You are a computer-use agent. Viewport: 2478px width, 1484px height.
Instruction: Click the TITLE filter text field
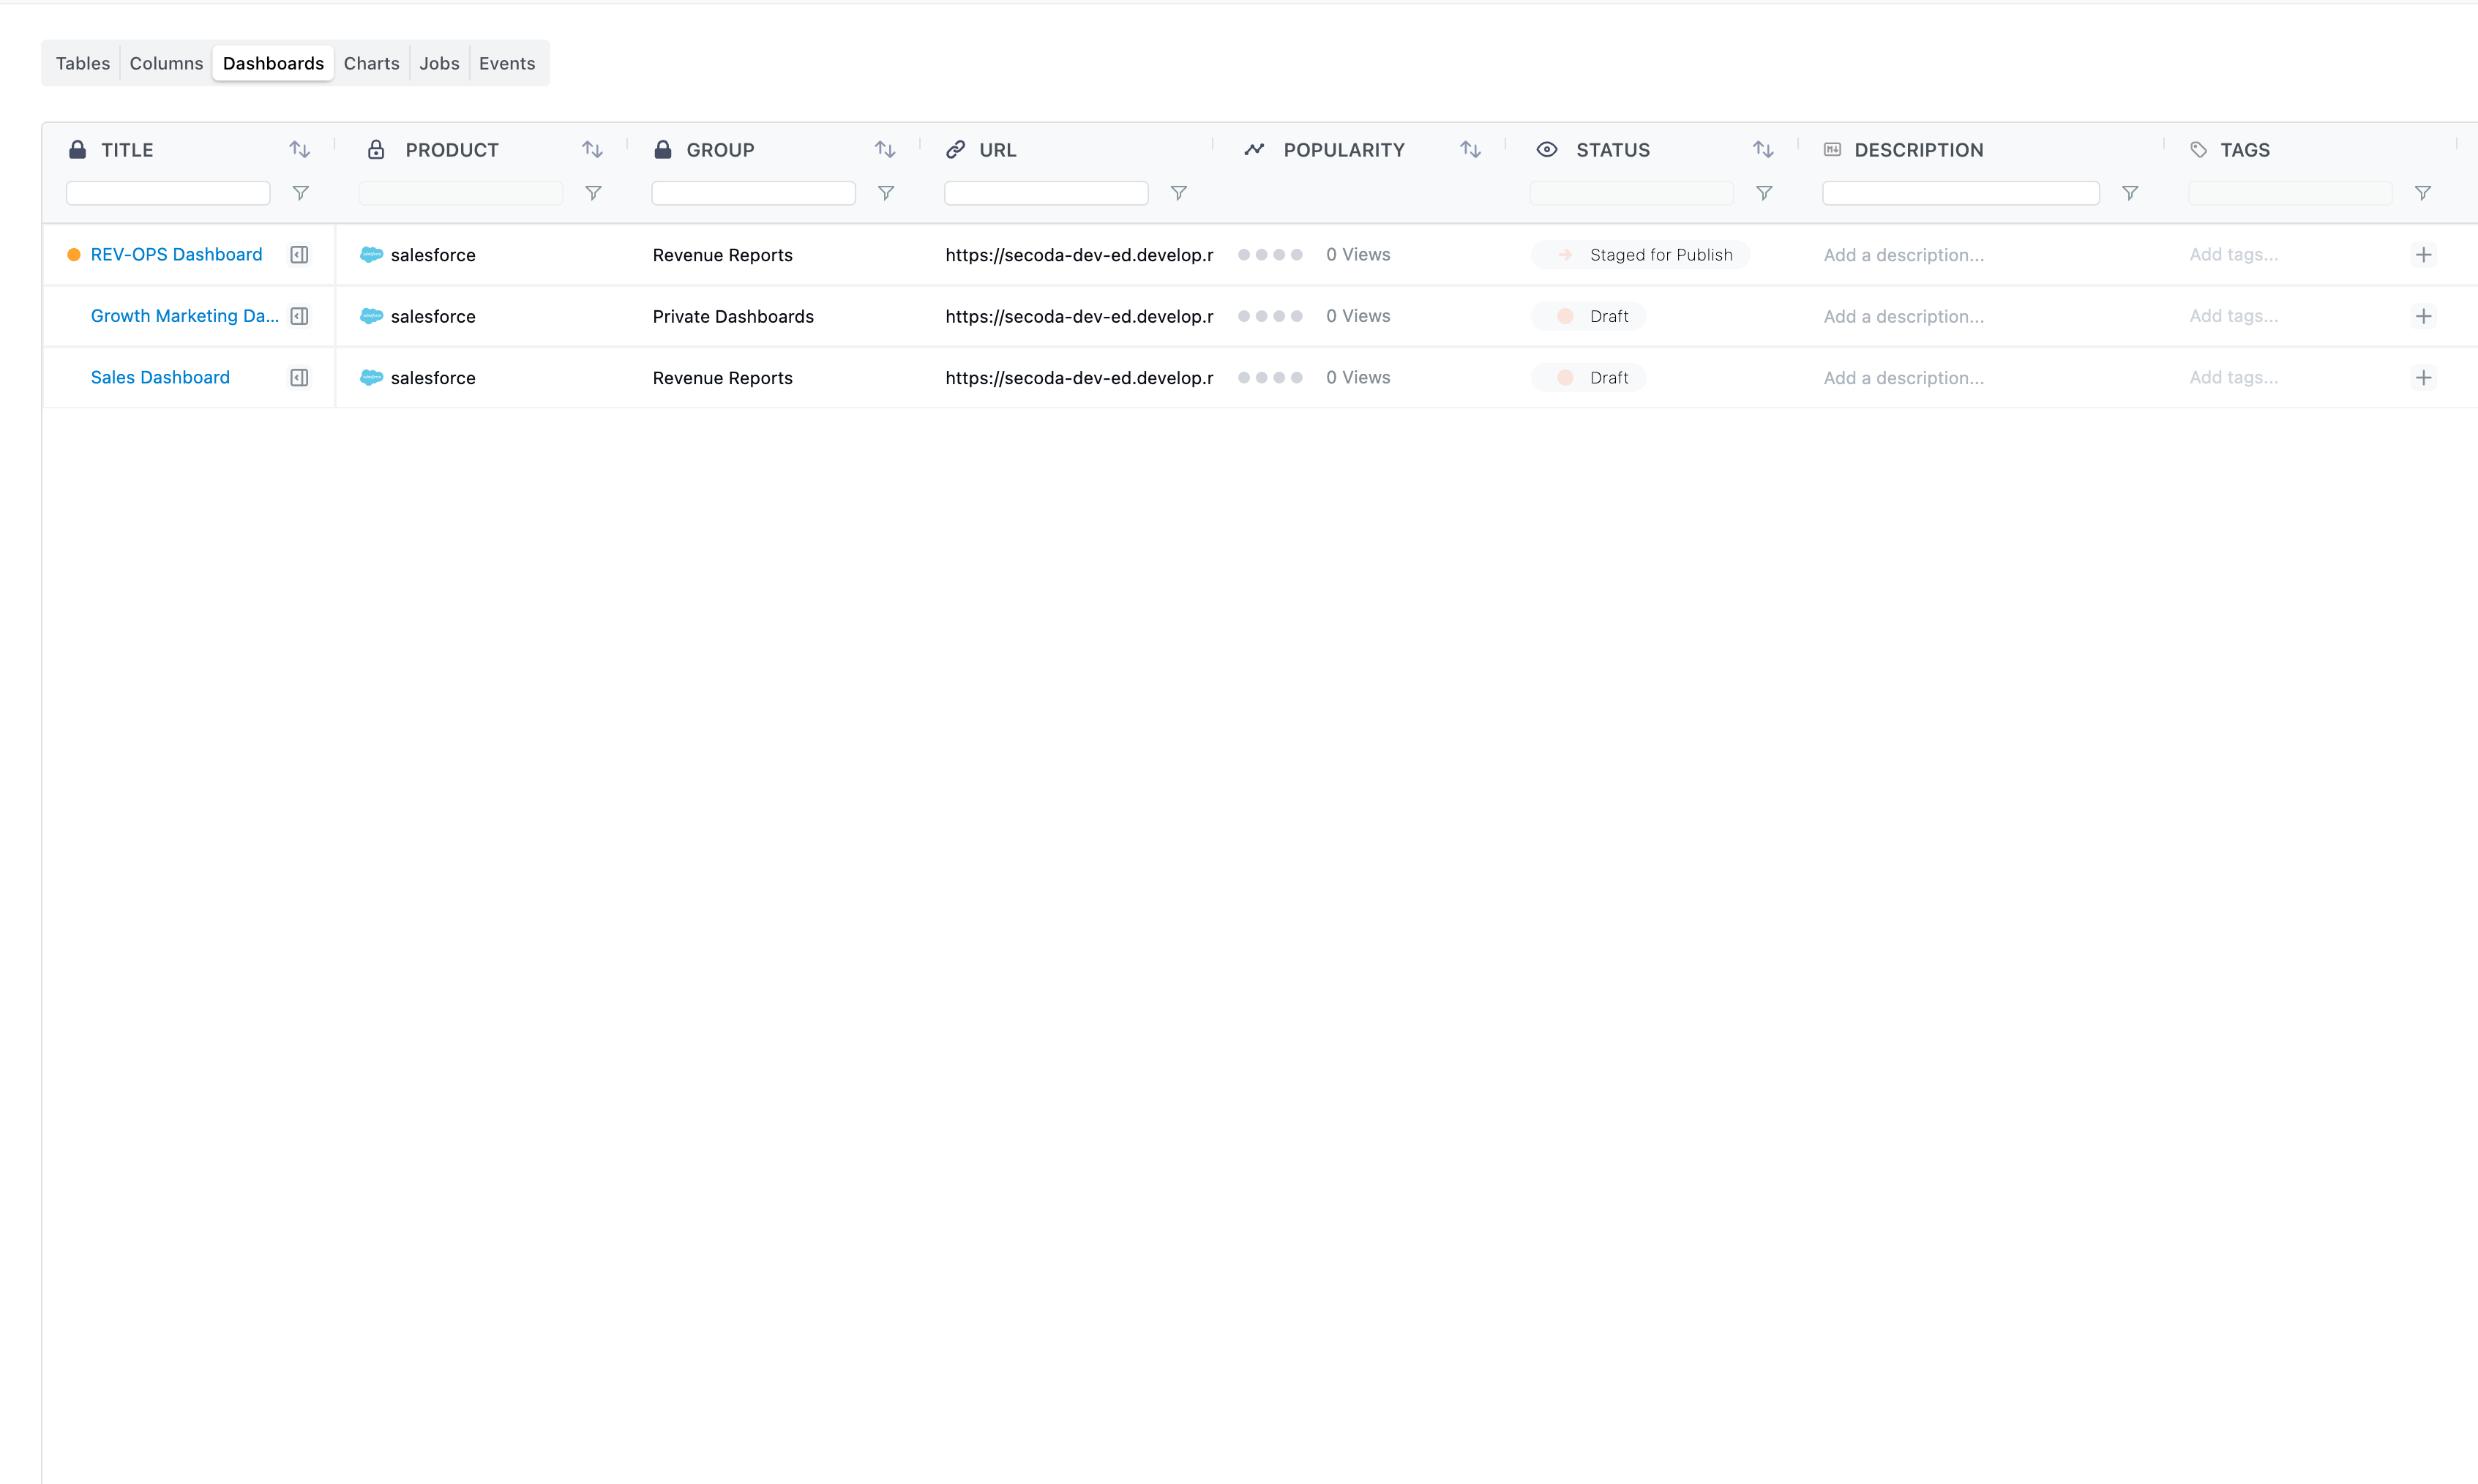click(168, 193)
